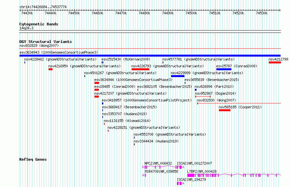
Task: Open nsv826994 (Park2010) label
Action: pyautogui.click(x=214, y=87)
